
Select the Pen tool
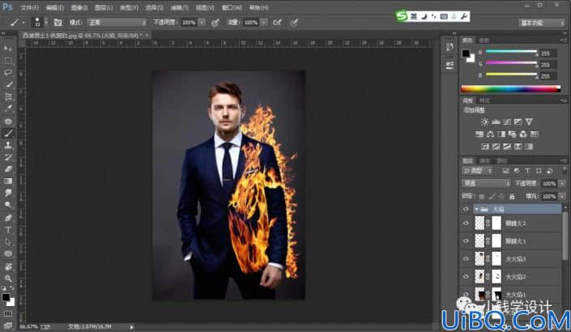point(8,217)
